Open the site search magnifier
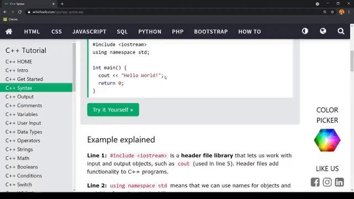This screenshot has width=354, height=199. [341, 31]
